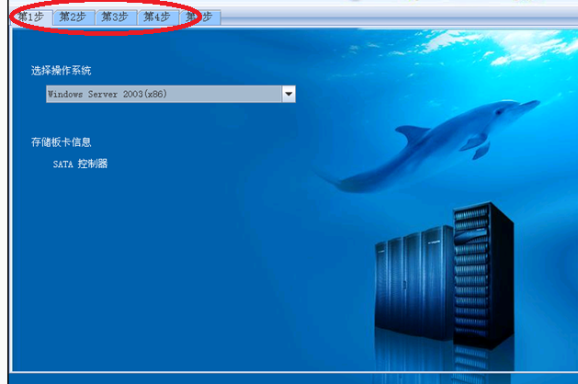Click the dolphin image
This screenshot has width=578, height=384.
click(x=432, y=147)
